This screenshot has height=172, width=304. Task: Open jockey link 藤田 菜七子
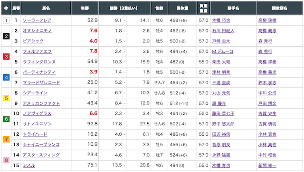[x=223, y=113]
